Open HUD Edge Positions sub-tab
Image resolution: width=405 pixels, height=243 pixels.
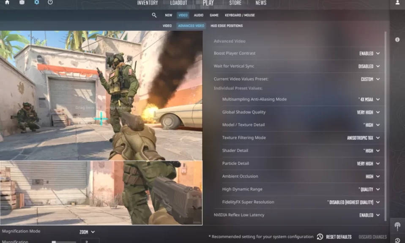point(227,26)
